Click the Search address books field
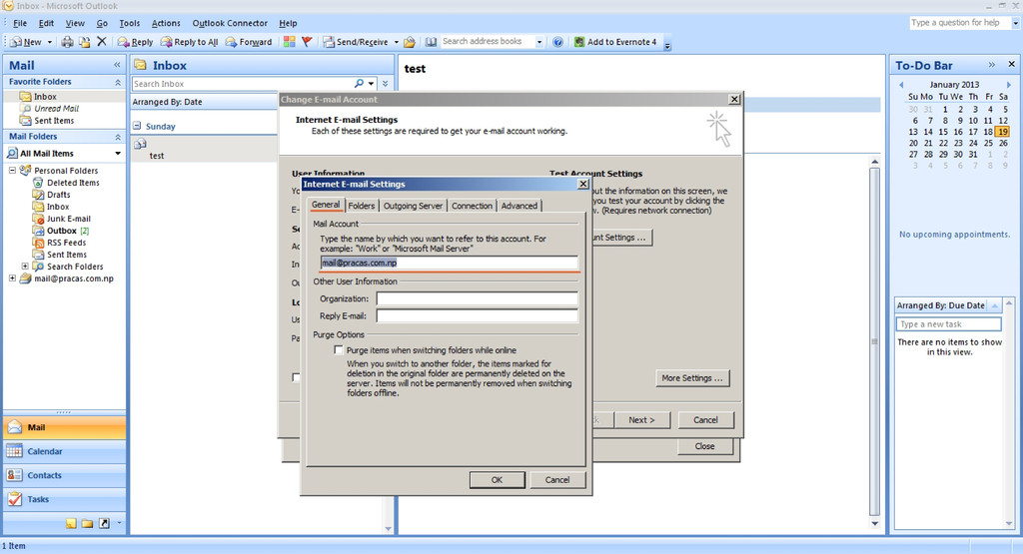This screenshot has height=554, width=1023. point(488,41)
